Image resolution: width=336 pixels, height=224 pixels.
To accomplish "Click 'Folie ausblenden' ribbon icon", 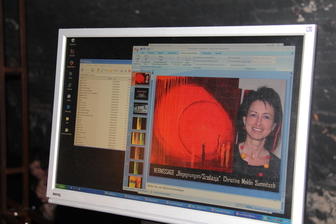I will point(187,60).
